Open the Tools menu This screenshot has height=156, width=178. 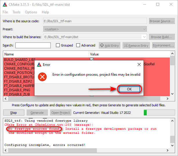(16, 12)
